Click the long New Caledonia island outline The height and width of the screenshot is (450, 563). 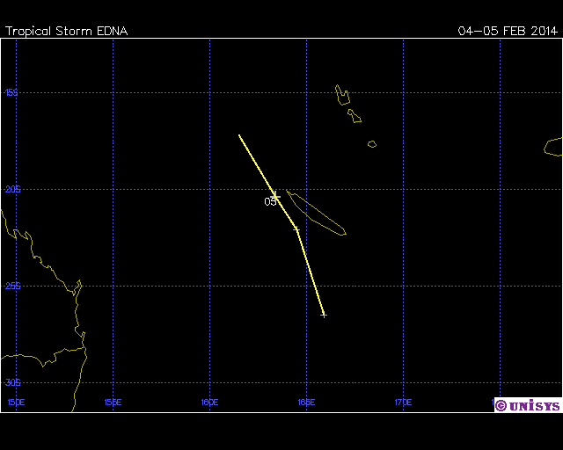point(318,215)
